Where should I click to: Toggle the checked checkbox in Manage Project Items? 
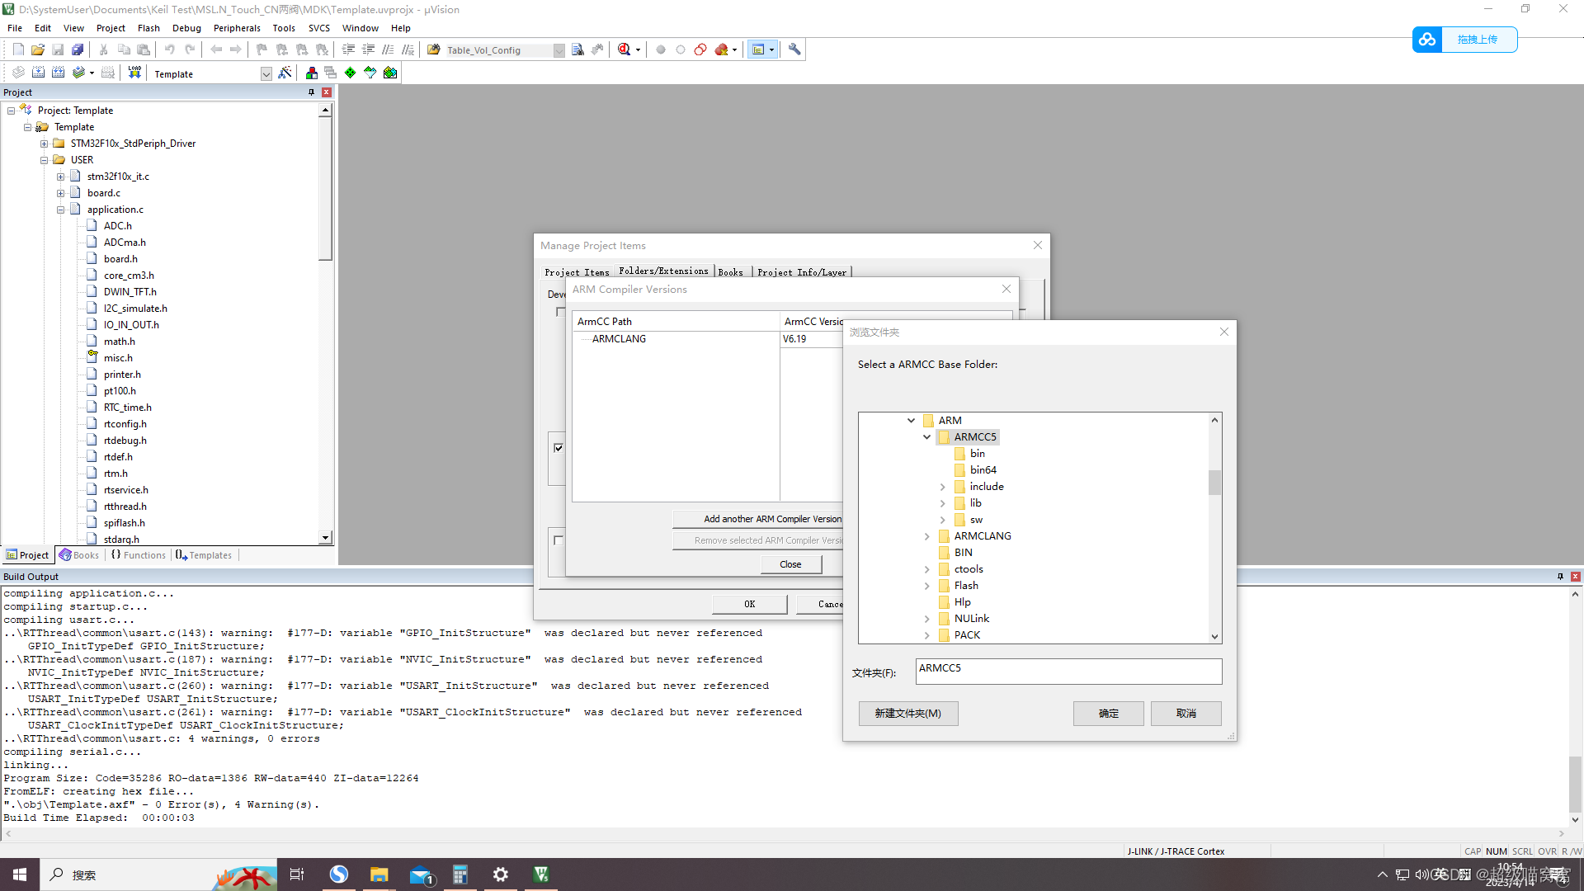click(559, 448)
